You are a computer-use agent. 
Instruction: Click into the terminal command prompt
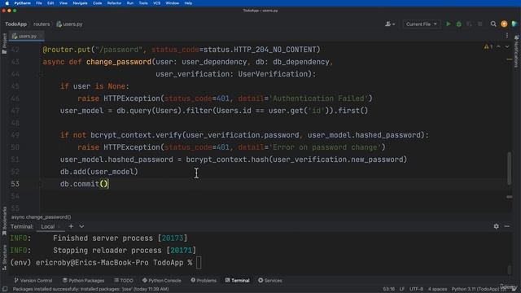click(x=199, y=262)
